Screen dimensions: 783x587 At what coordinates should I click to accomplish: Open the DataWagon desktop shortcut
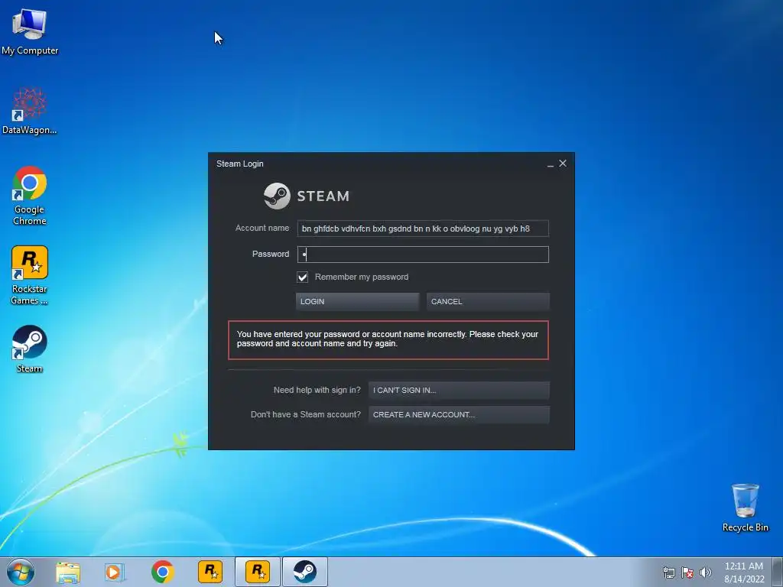(x=30, y=111)
